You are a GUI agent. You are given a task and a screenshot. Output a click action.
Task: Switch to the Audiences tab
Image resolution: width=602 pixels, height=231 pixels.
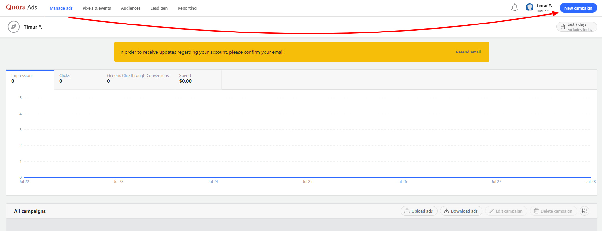tap(131, 8)
